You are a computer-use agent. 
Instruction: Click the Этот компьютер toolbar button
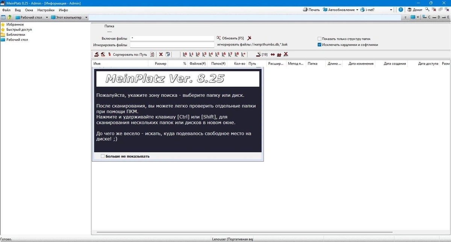67,17
